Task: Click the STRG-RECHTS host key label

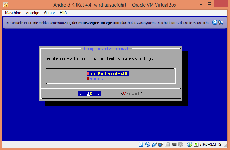Action: click(210, 144)
